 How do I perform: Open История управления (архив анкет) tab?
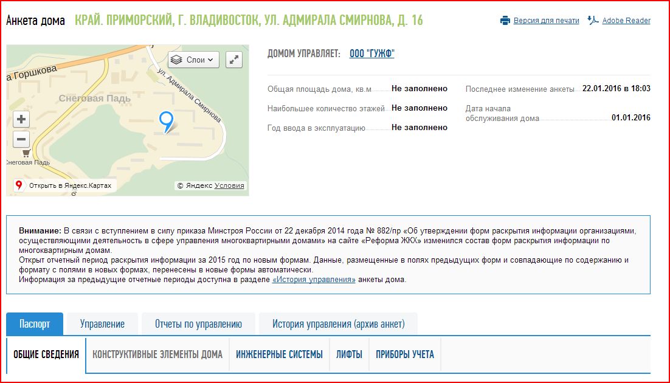coord(338,324)
